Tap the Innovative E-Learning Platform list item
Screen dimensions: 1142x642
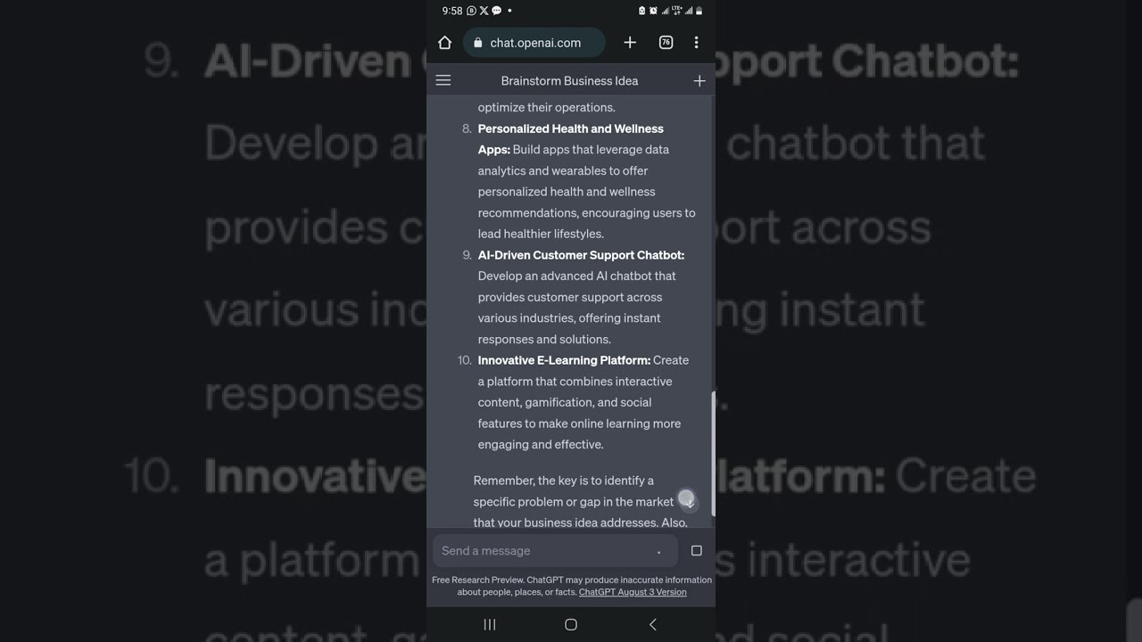pos(564,360)
